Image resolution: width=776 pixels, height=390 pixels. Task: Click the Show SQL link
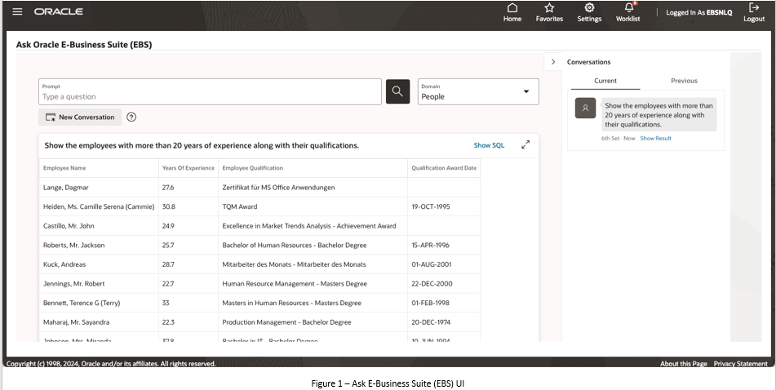489,145
